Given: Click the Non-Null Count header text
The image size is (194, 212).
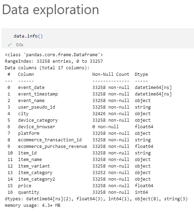Looking at the screenshot, I should pos(111,74).
